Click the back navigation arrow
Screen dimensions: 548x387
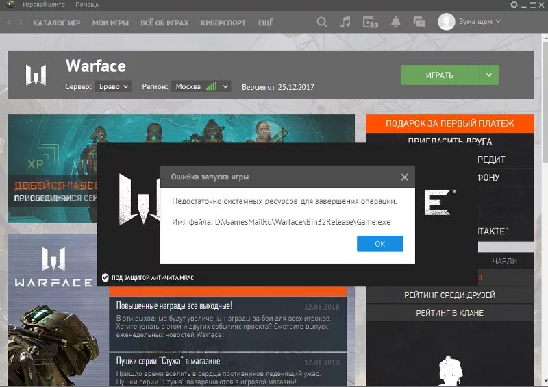9,22
